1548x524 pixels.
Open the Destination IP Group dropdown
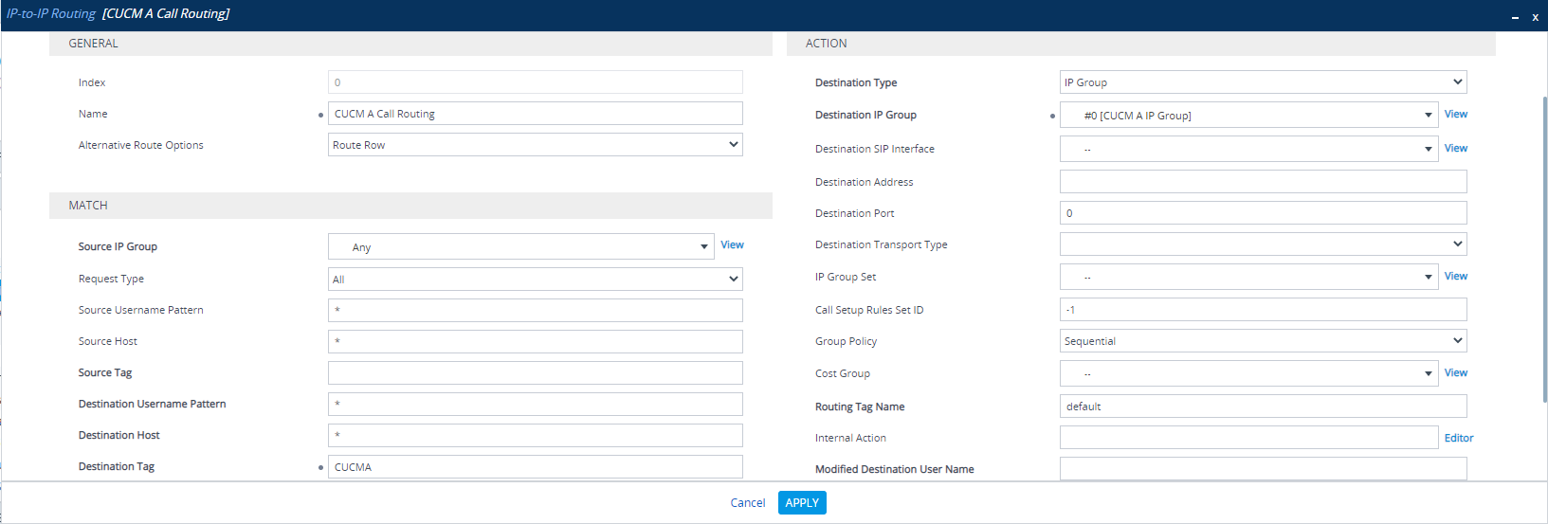click(x=1248, y=116)
